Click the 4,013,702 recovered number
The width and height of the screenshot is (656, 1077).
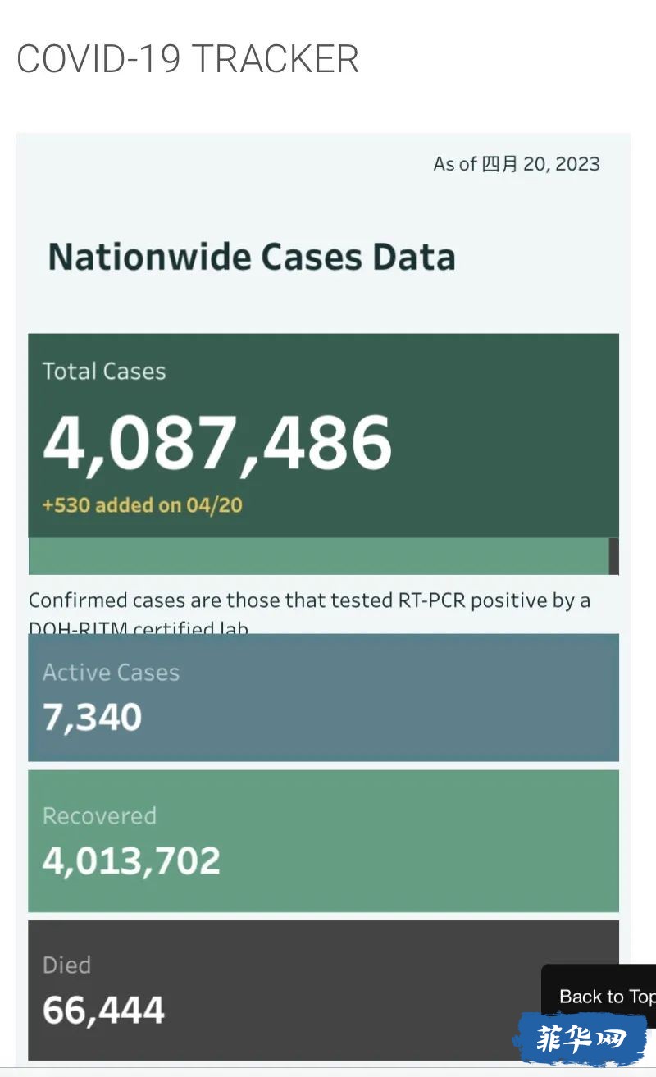pyautogui.click(x=131, y=861)
